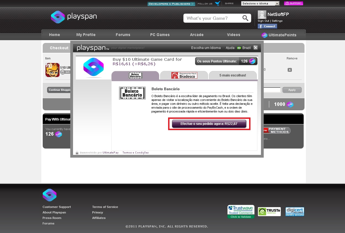The width and height of the screenshot is (345, 233).
Task: Click the $10 Ultimate Game Card thumbnail
Action: click(x=53, y=70)
